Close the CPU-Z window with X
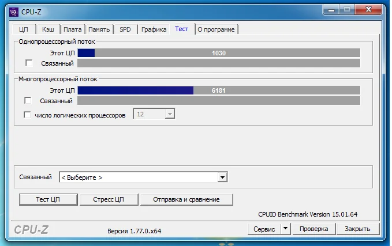Viewport: 392px width, 246px height. coord(368,10)
